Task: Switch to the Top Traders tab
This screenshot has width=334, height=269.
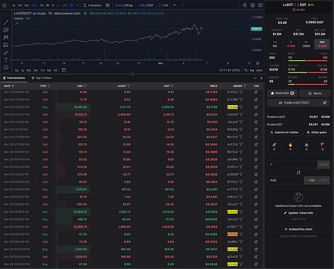Action: coord(42,78)
